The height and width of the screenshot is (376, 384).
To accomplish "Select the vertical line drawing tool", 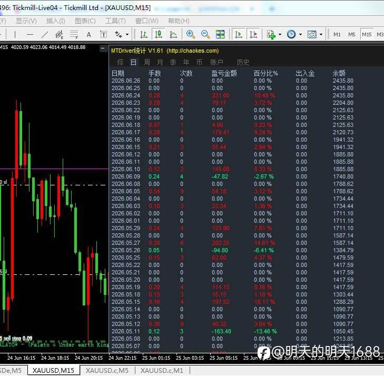I will coord(15,35).
